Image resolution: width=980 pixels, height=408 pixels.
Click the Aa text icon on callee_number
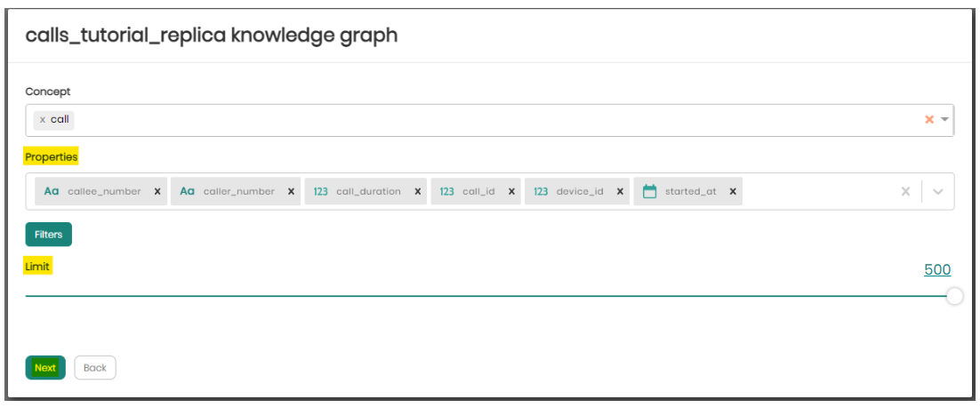click(x=52, y=191)
